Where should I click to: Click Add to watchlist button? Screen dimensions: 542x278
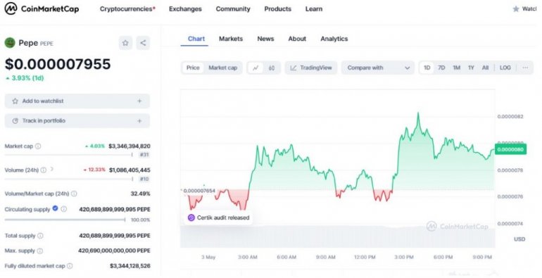(x=77, y=101)
